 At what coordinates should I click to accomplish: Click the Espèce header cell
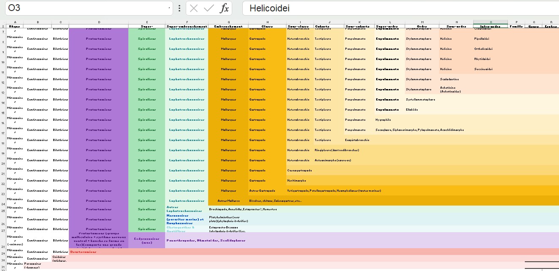pyautogui.click(x=551, y=26)
